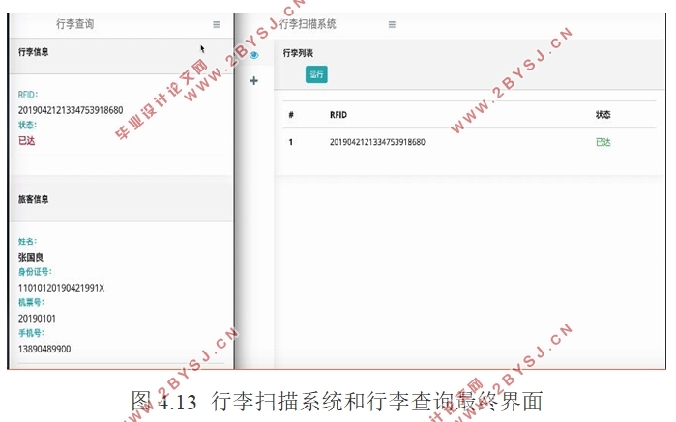
Task: Select the 行李查询 title
Action: point(75,24)
